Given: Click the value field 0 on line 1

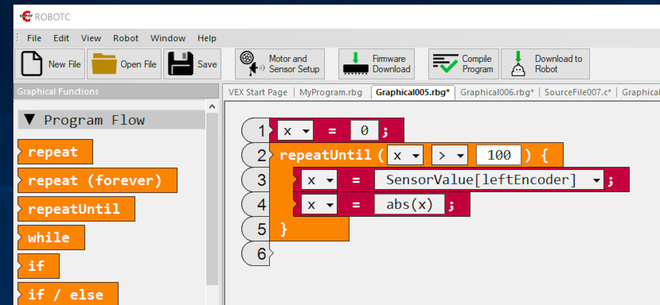Looking at the screenshot, I should click(365, 131).
